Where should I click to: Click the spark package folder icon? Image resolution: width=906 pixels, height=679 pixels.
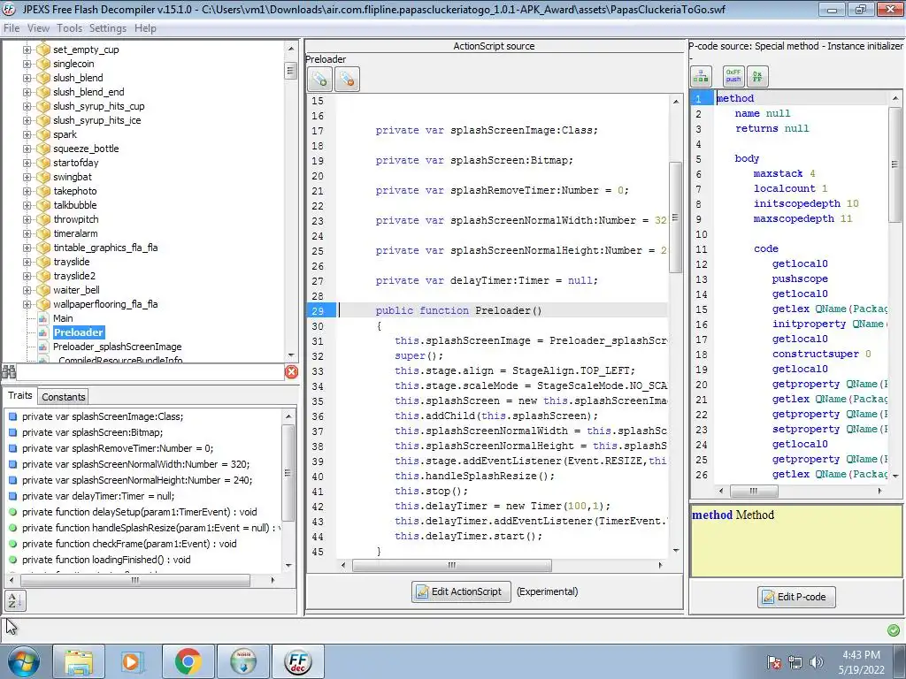pos(43,134)
